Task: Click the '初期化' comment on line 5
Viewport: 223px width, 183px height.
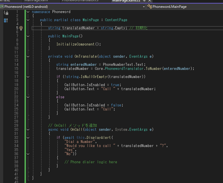Action: [142, 28]
